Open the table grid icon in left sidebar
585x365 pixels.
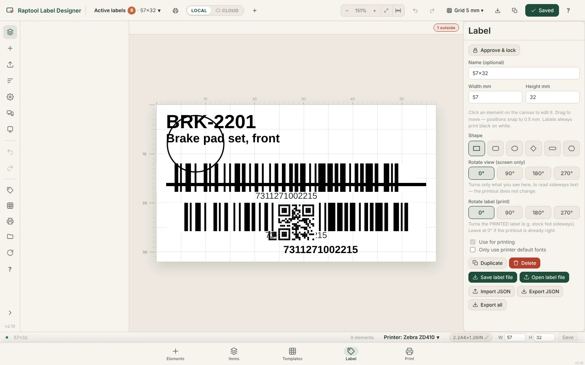click(x=10, y=206)
